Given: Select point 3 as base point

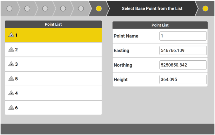Looking at the screenshot, I should pyautogui.click(x=53, y=64).
